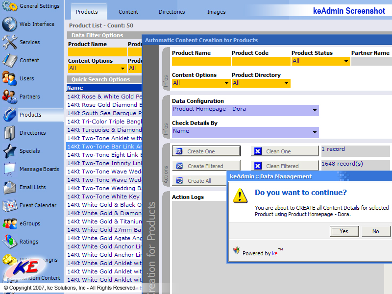This screenshot has width=392, height=294.
Task: Open the Event Calendar icon
Action: (9, 205)
